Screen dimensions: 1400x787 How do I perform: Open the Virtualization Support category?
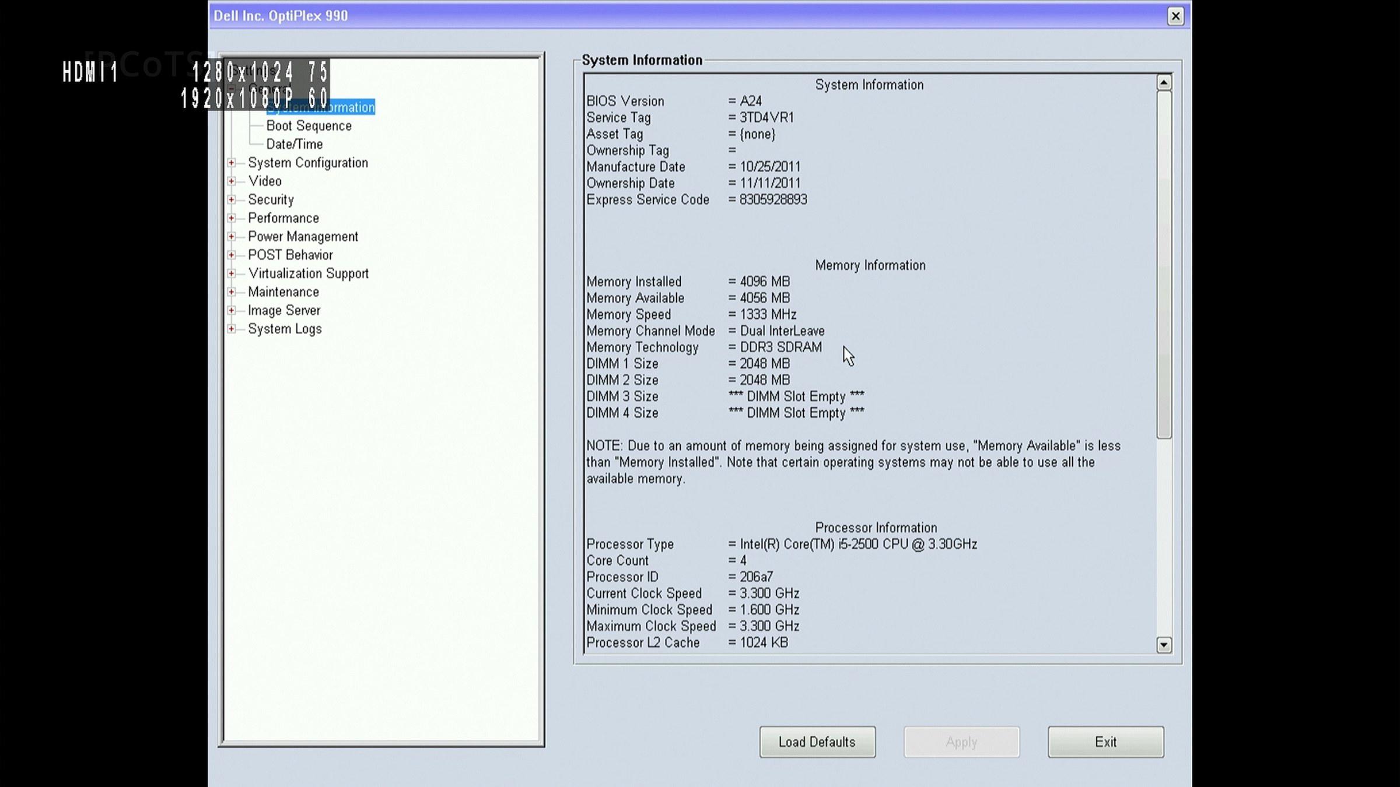click(x=308, y=273)
